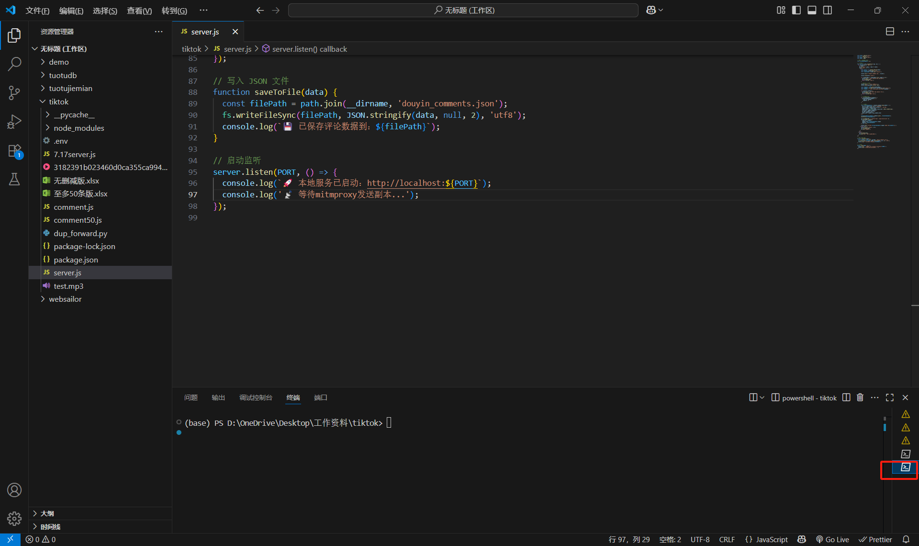The height and width of the screenshot is (546, 919).
Task: Select the active terminal at bottom of list
Action: click(905, 467)
